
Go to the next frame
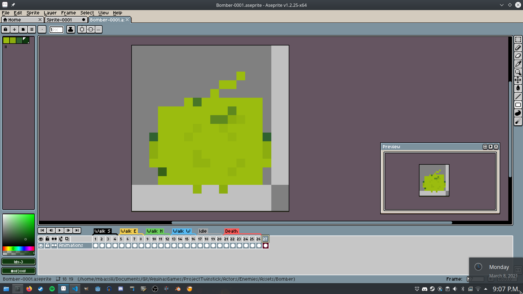tap(68, 231)
